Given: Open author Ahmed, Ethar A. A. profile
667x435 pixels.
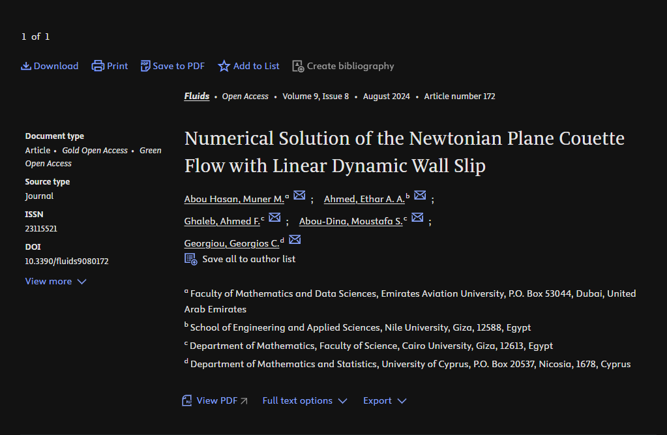Looking at the screenshot, I should coord(364,199).
